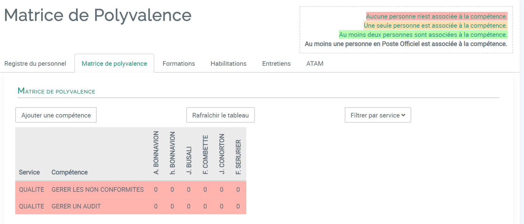Go to the Habilitations tab
This screenshot has height=224, width=524.
click(x=228, y=64)
